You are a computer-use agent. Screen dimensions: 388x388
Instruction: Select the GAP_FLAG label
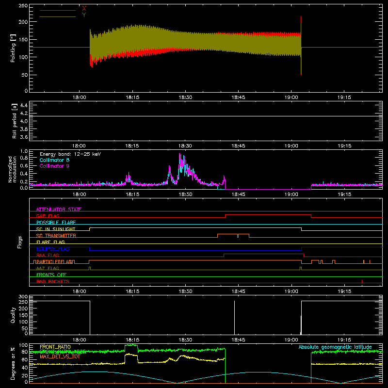click(48, 216)
